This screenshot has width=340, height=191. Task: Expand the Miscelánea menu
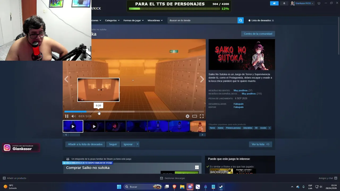[x=155, y=20]
